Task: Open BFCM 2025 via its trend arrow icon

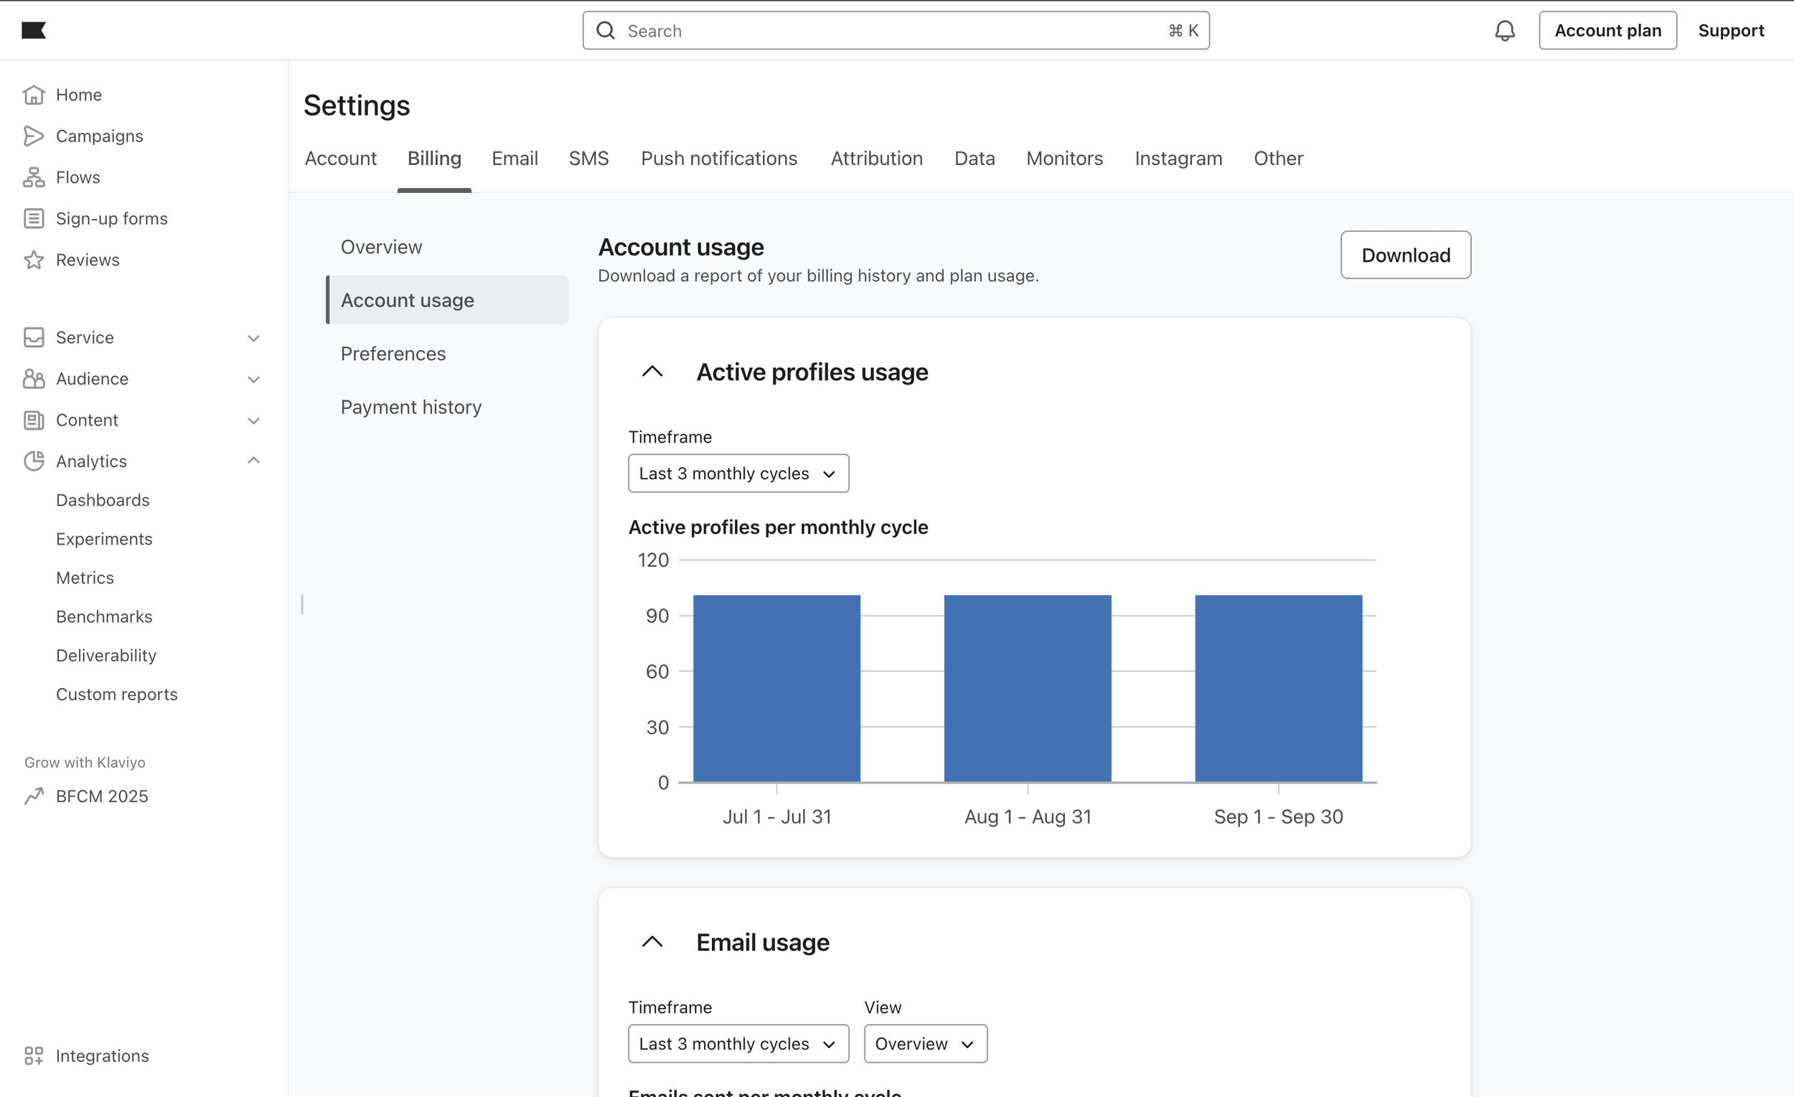Action: pyautogui.click(x=34, y=796)
